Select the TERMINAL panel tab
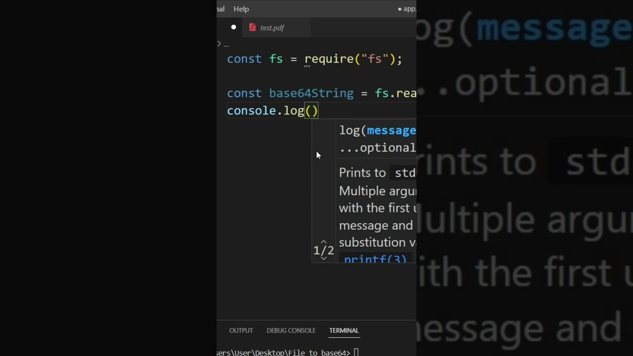The height and width of the screenshot is (356, 633). [x=344, y=330]
